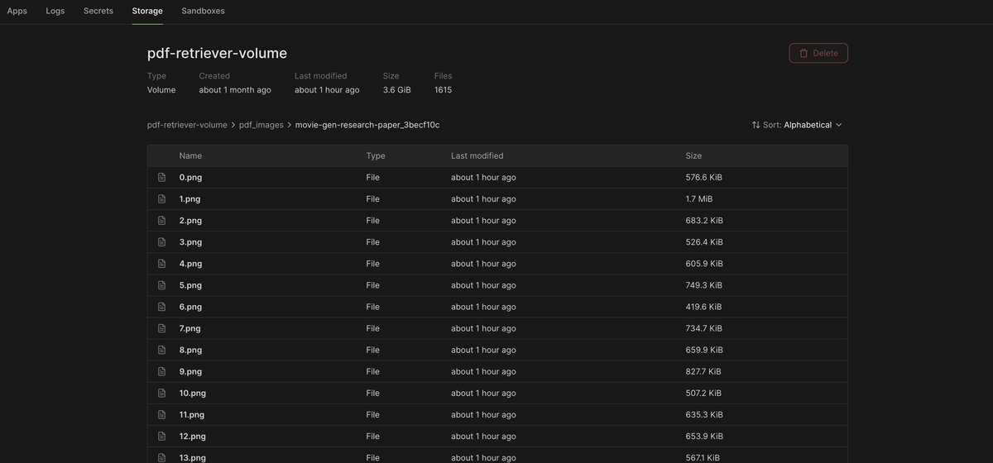Click the trash icon in Delete button
993x463 pixels.
804,53
